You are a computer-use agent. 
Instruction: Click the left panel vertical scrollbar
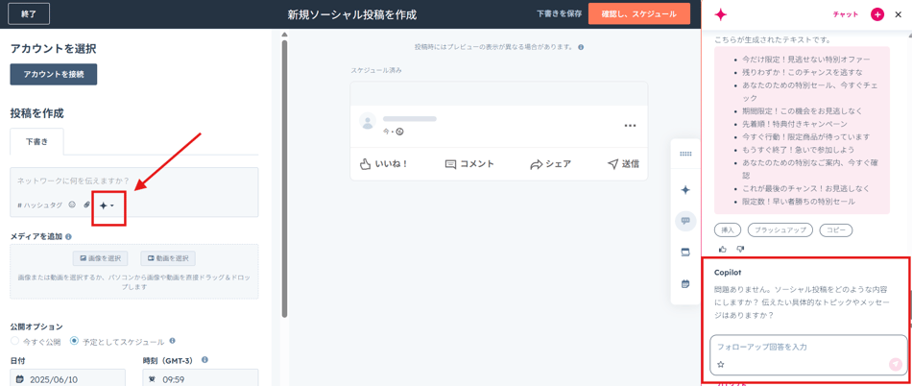tap(284, 178)
